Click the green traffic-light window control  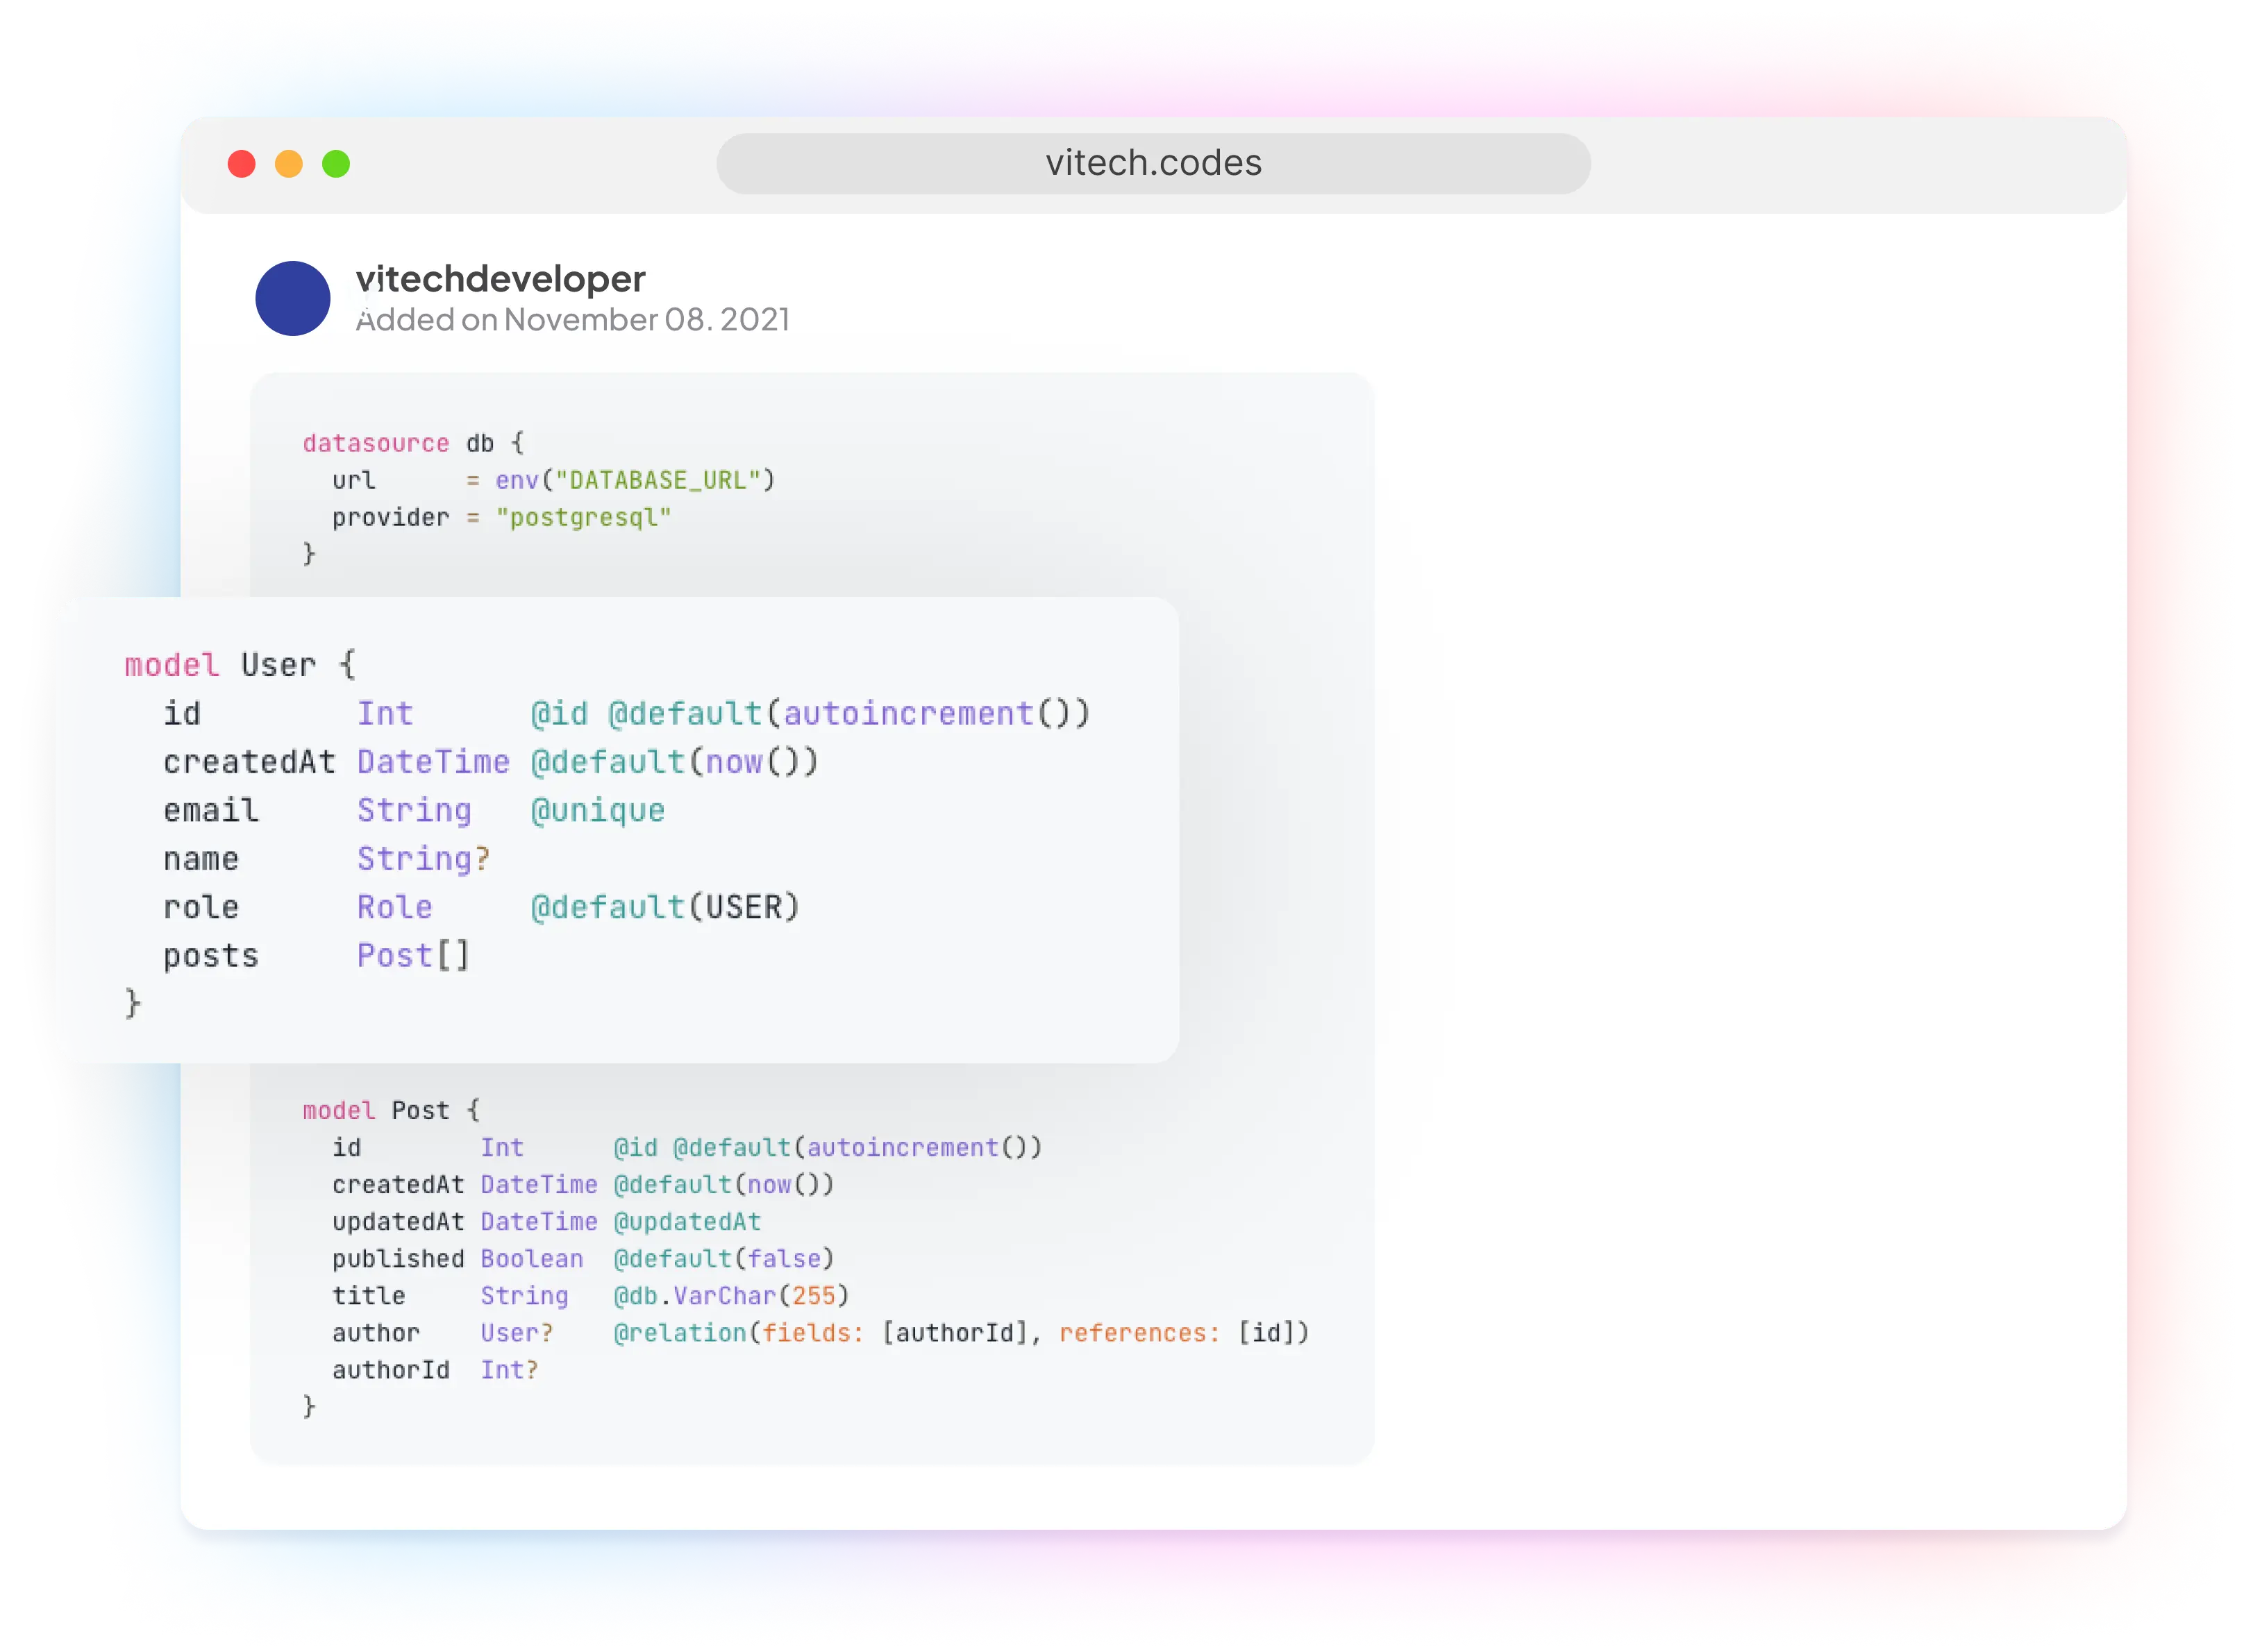[x=336, y=163]
